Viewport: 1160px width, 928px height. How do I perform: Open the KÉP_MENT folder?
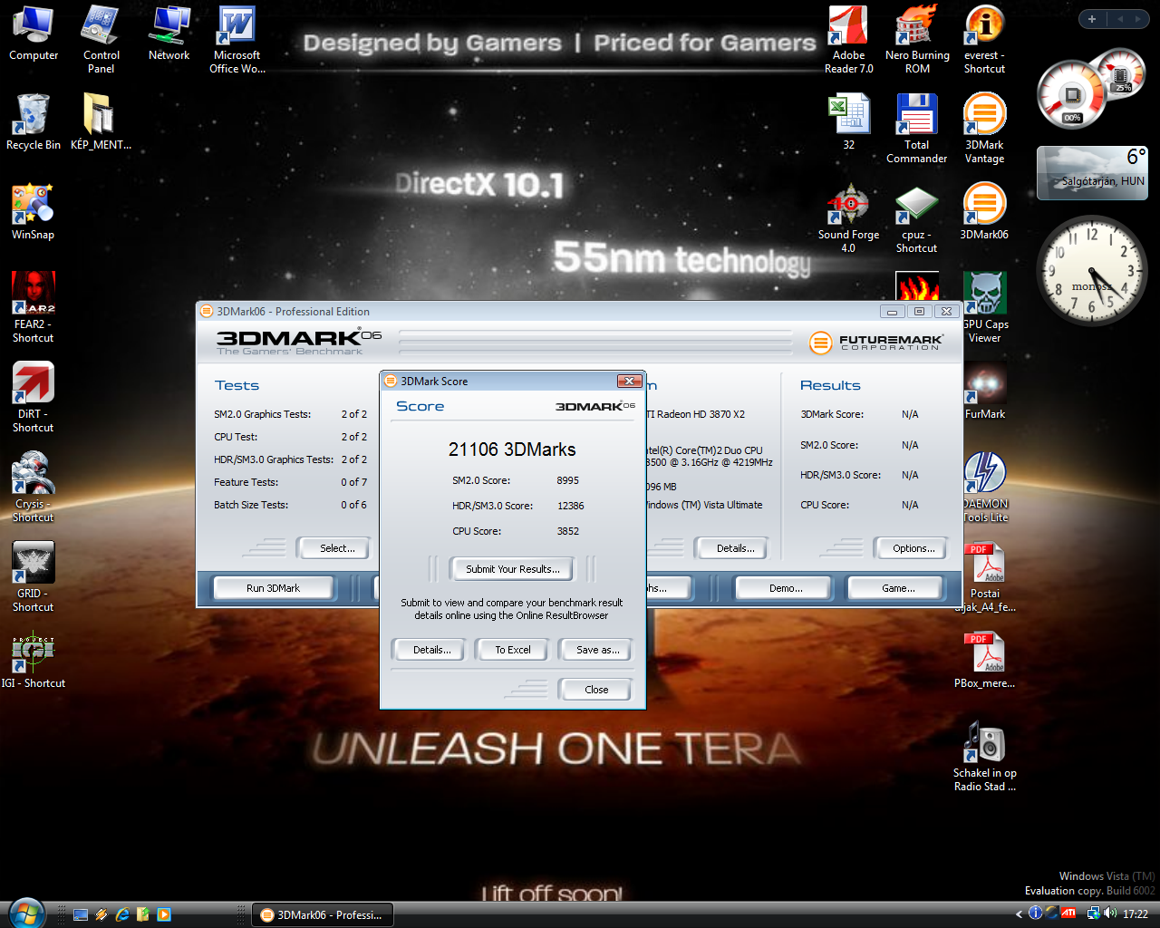coord(101,121)
